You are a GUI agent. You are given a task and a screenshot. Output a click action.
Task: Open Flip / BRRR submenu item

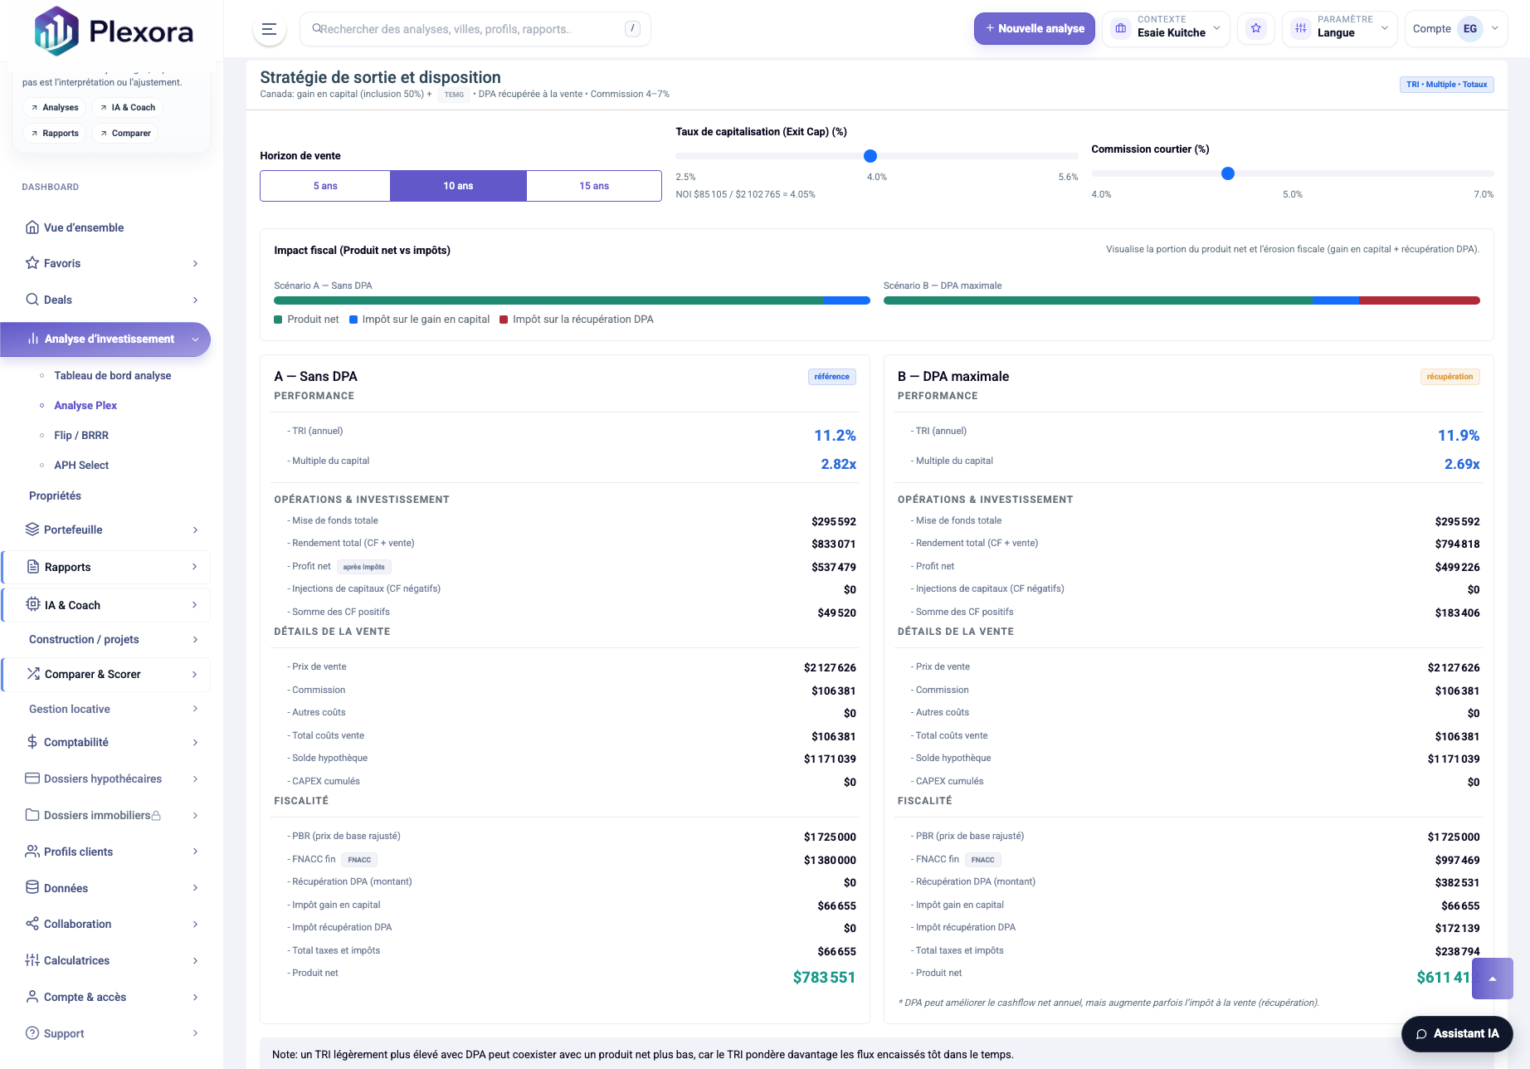tap(81, 435)
